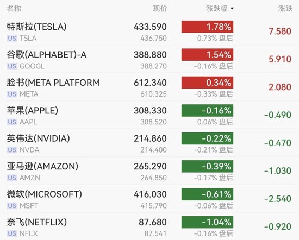Image resolution: width=299 pixels, height=240 pixels.
Task: Toggle Apple's green -0.16% change badge
Action: pyautogui.click(x=207, y=110)
